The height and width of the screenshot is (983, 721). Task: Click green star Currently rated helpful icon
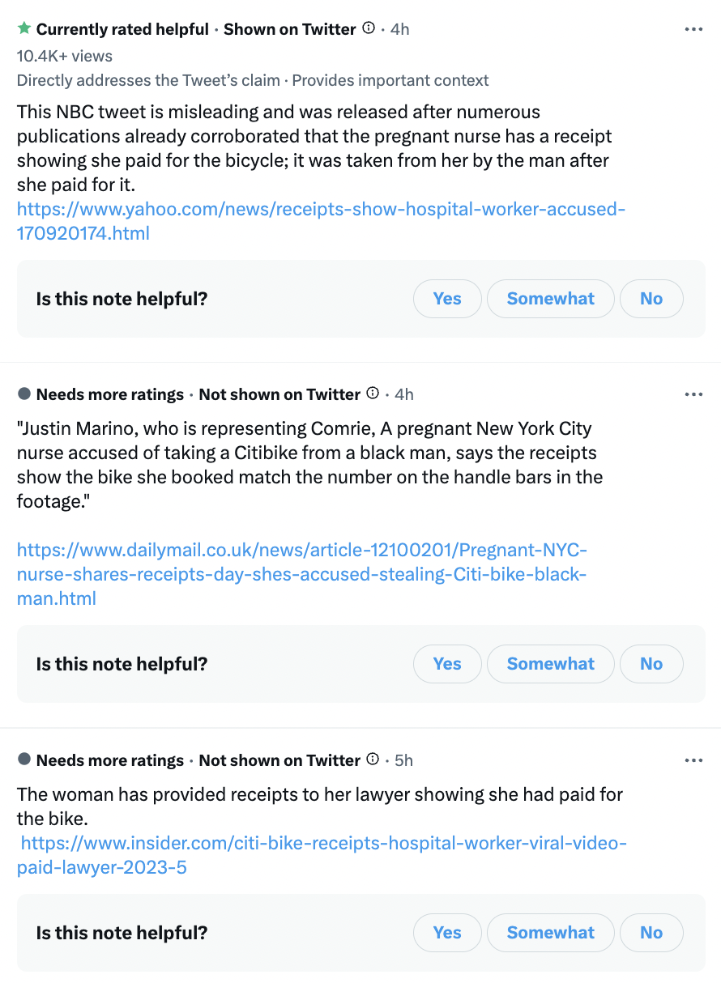(x=24, y=28)
